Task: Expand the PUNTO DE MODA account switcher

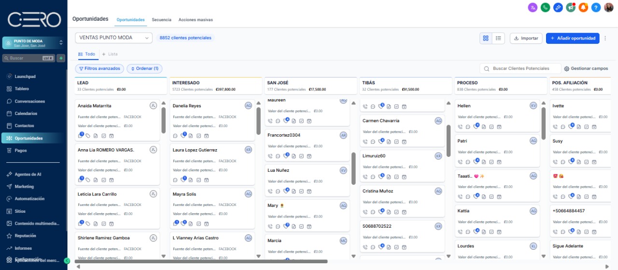Action: tap(33, 43)
